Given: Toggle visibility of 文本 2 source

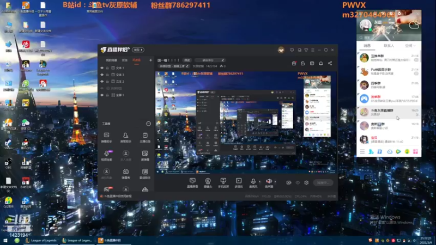Looking at the screenshot, I should click(102, 81).
